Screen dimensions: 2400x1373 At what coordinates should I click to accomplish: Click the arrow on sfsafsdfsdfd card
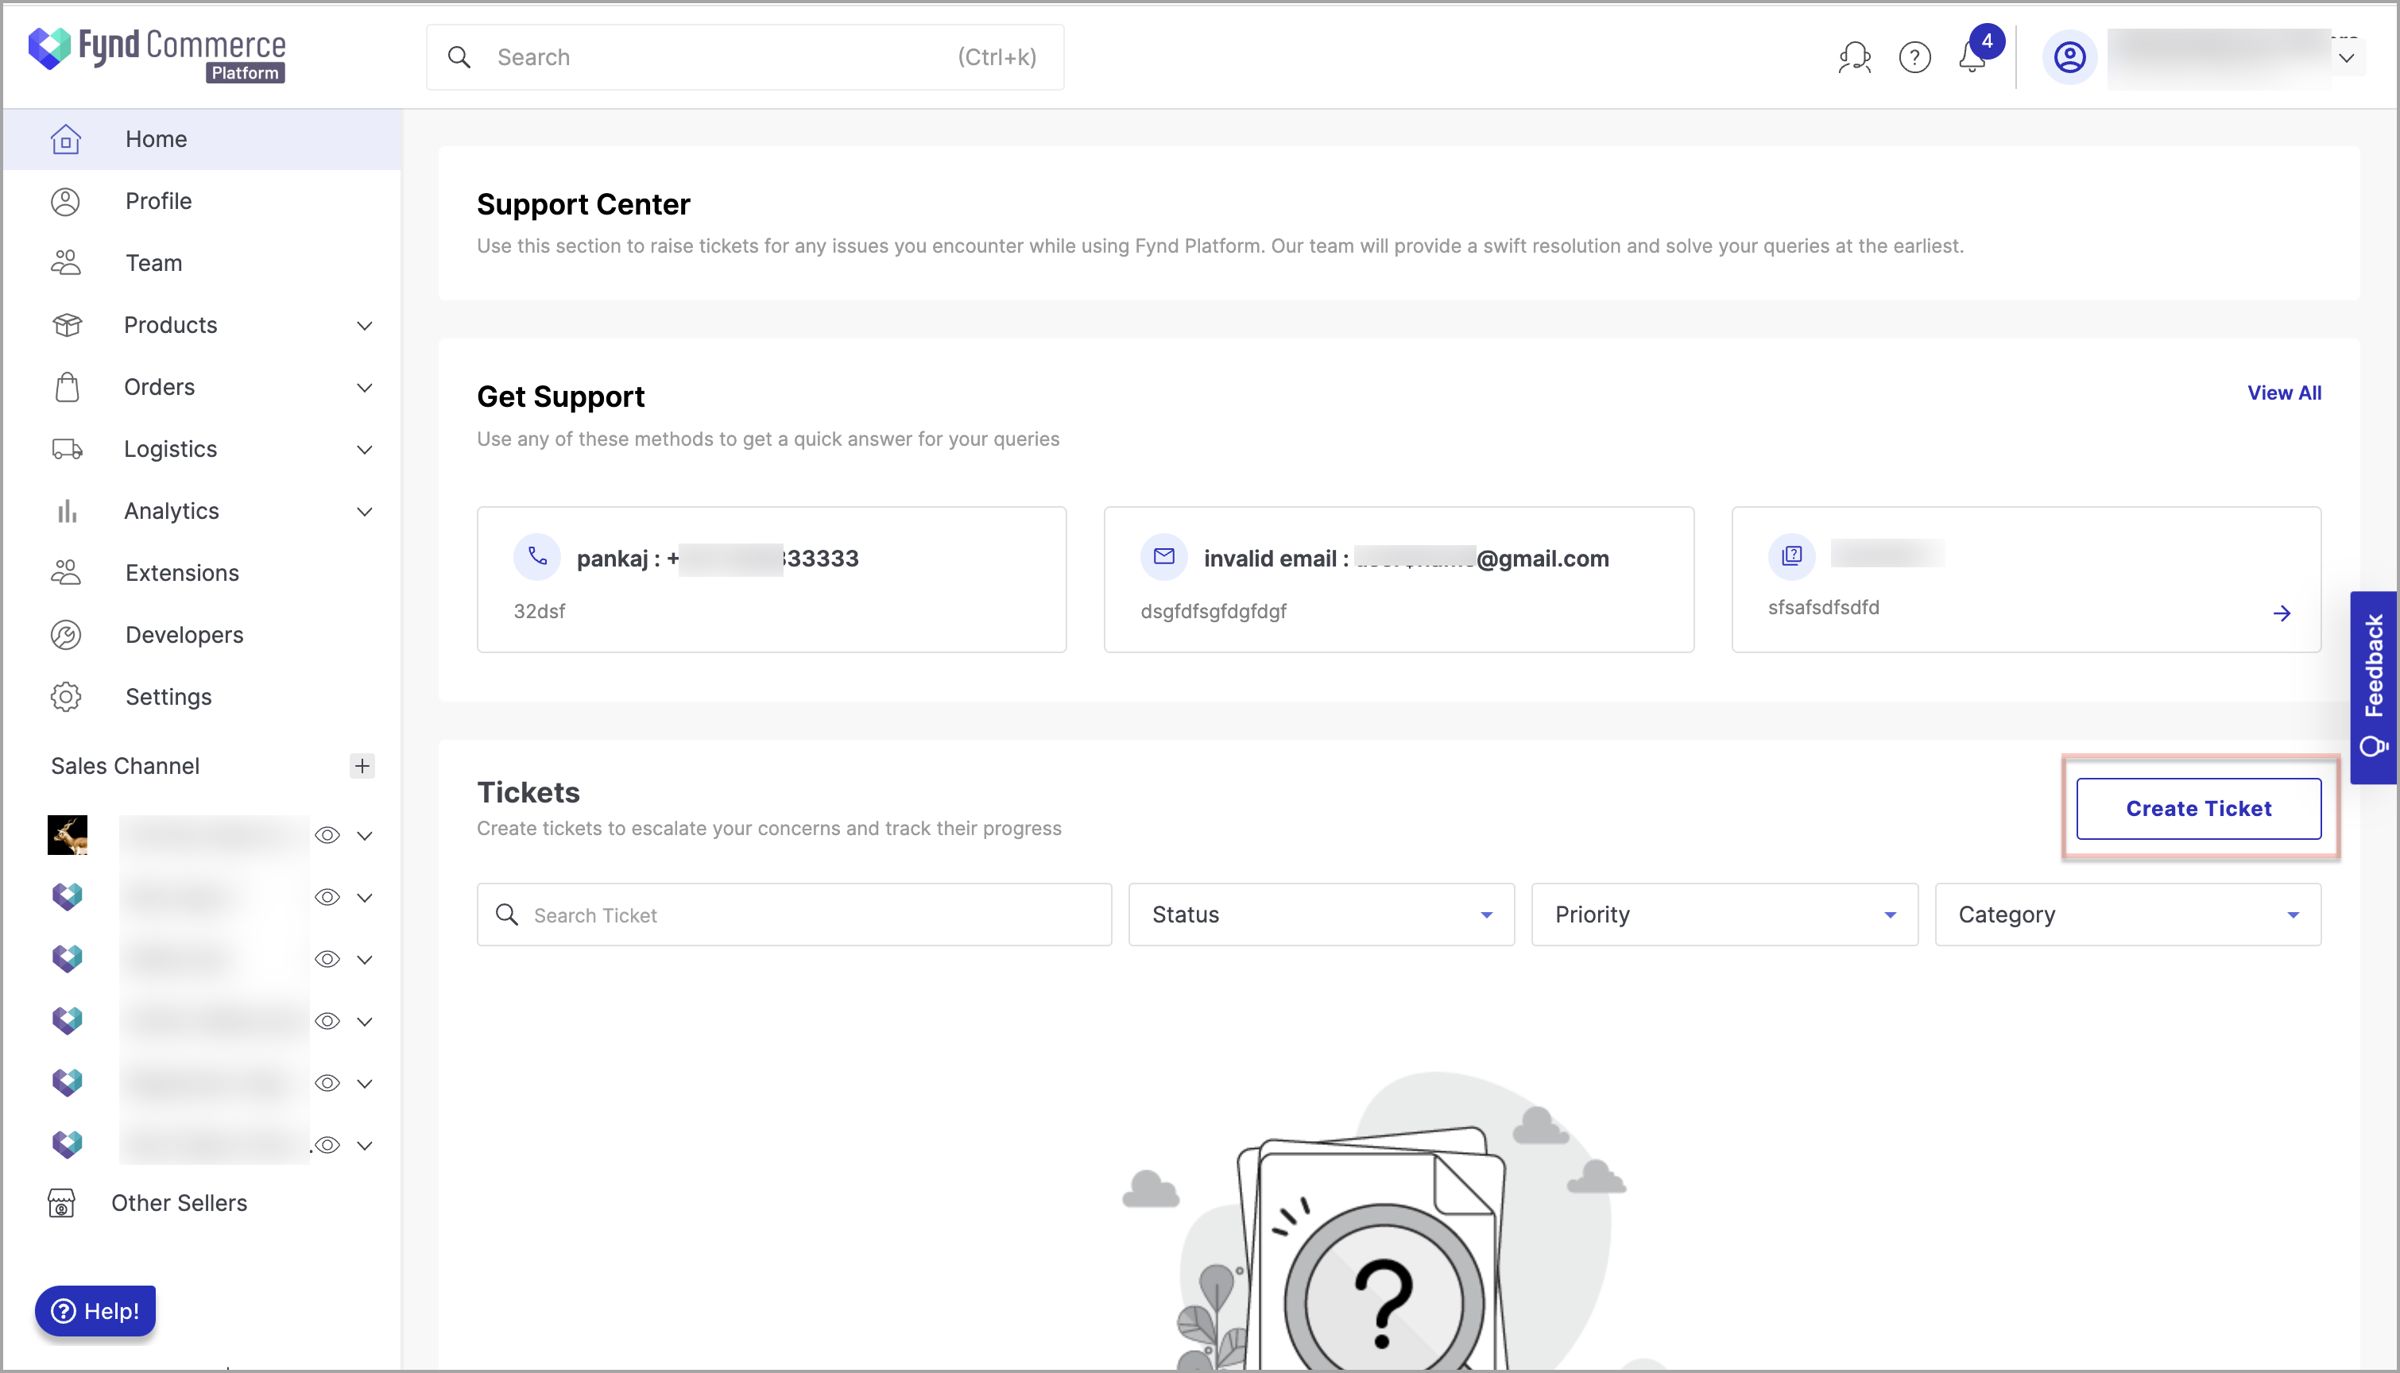click(x=2282, y=614)
